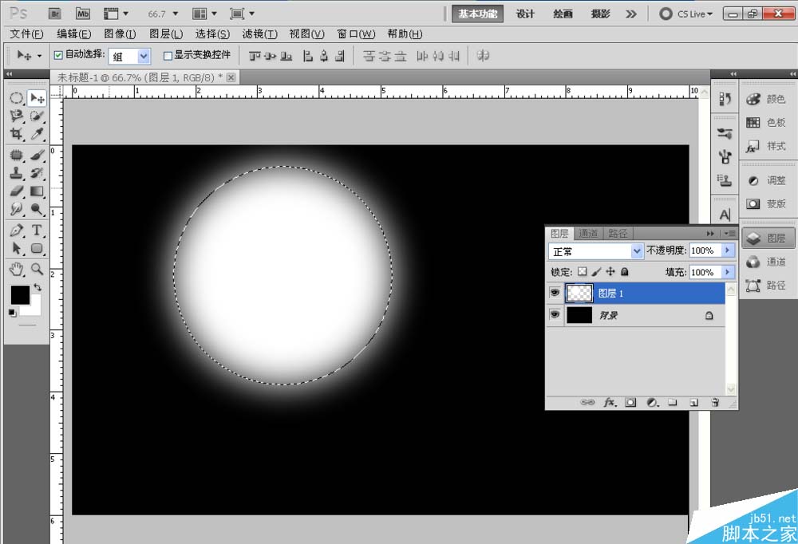Select the Quick Selection tool
Viewport: 798px width, 544px height.
click(37, 116)
